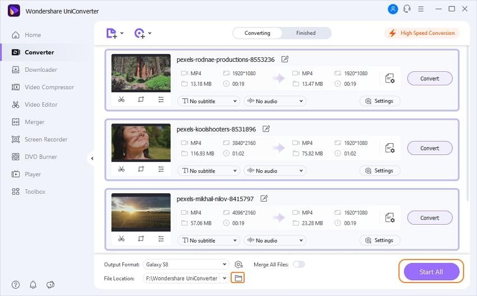This screenshot has width=477, height=296.
Task: Open the user account icon
Action: [x=393, y=9]
